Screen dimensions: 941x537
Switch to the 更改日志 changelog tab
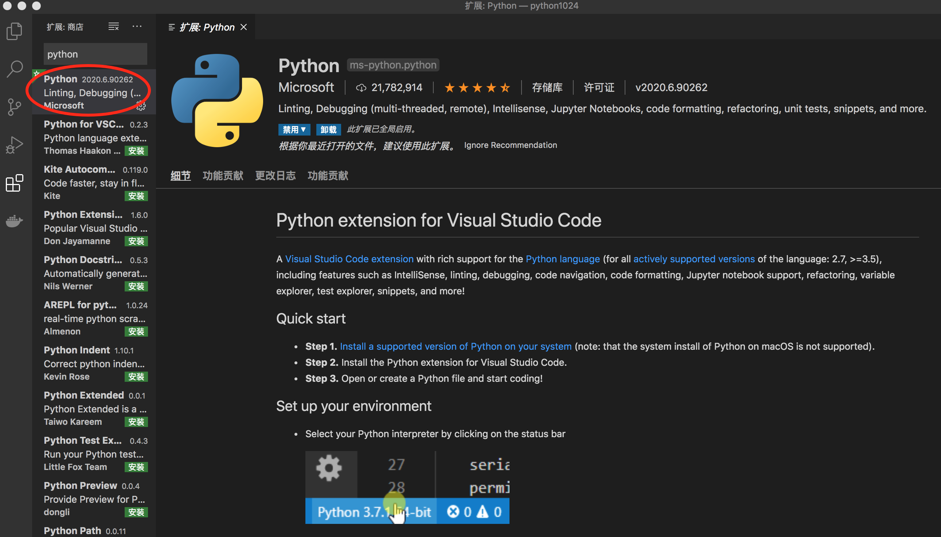pyautogui.click(x=275, y=176)
